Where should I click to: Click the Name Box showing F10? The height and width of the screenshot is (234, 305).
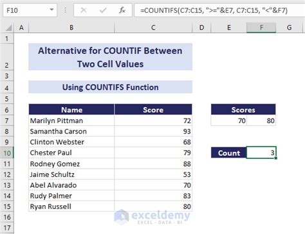[30, 10]
